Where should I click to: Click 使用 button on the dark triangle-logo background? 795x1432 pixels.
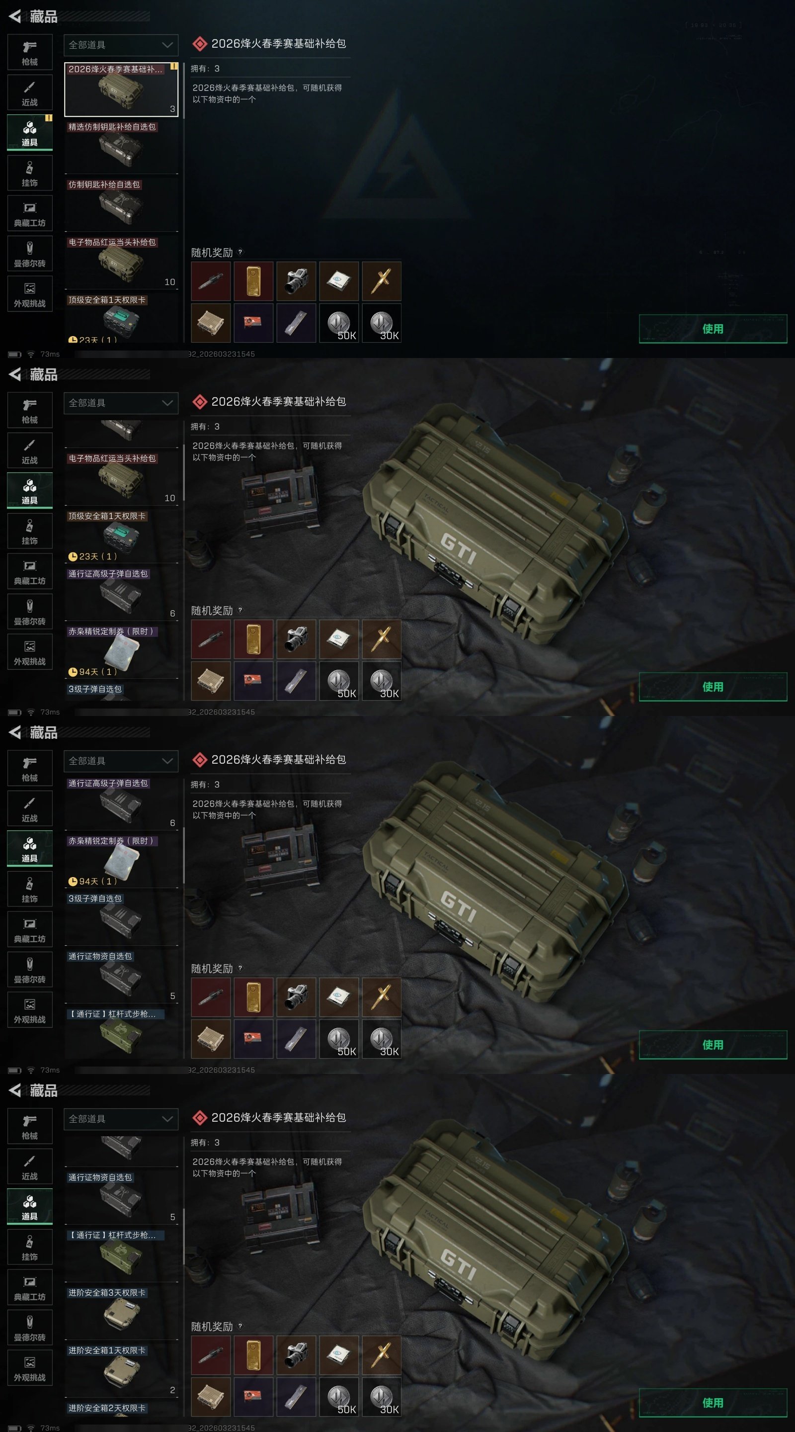click(713, 329)
